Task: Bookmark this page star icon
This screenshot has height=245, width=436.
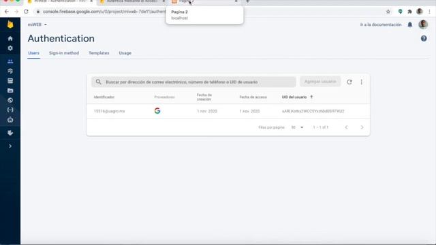Action: pyautogui.click(x=388, y=12)
